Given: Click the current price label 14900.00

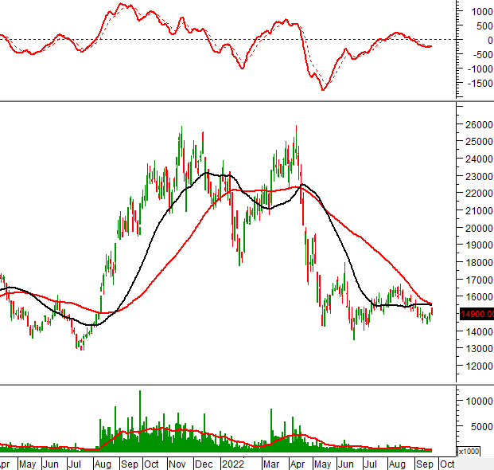Looking at the screenshot, I should 477,314.
